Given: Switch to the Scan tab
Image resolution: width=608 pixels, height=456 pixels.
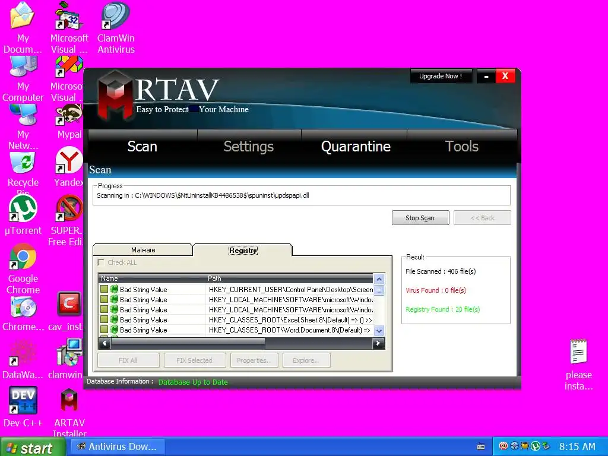Looking at the screenshot, I should pos(142,147).
